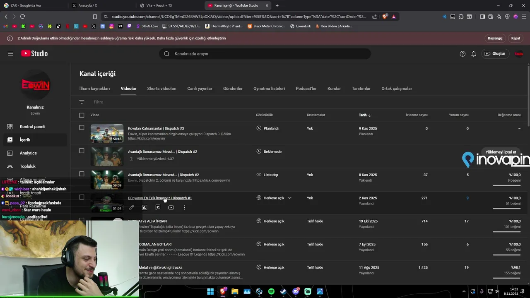This screenshot has width=530, height=298.
Task: Click the Başlangıç button in warning banner
Action: 495,38
